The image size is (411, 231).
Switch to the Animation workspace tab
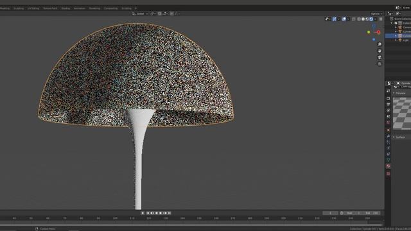(x=79, y=8)
